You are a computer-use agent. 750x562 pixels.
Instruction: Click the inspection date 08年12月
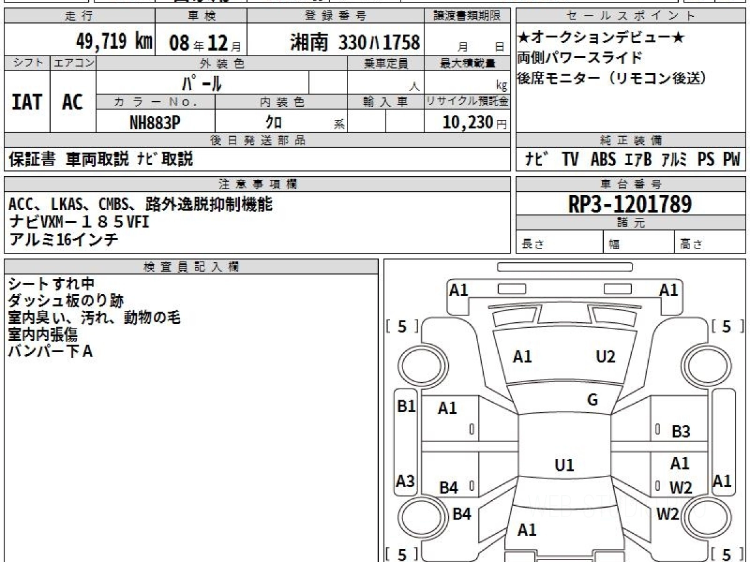click(204, 42)
